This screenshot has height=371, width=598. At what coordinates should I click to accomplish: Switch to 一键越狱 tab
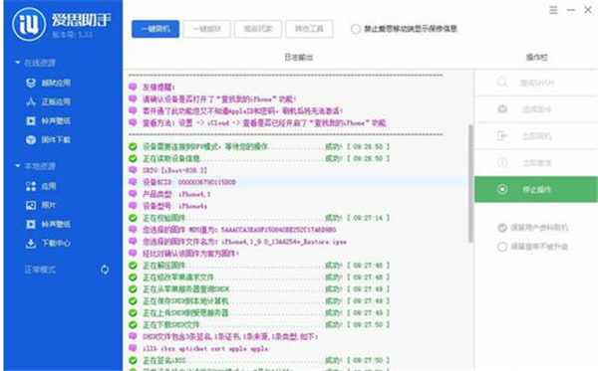[206, 29]
